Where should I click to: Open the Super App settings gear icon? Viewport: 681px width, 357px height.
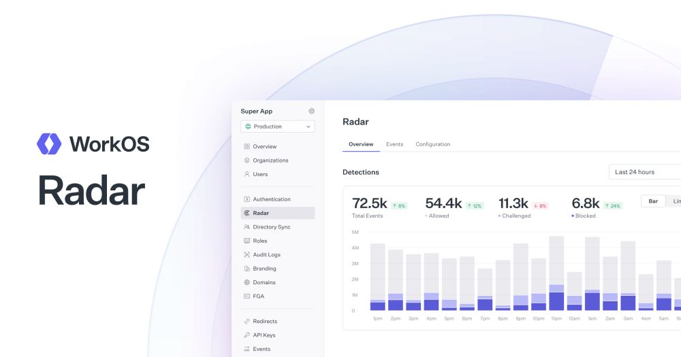pos(311,111)
